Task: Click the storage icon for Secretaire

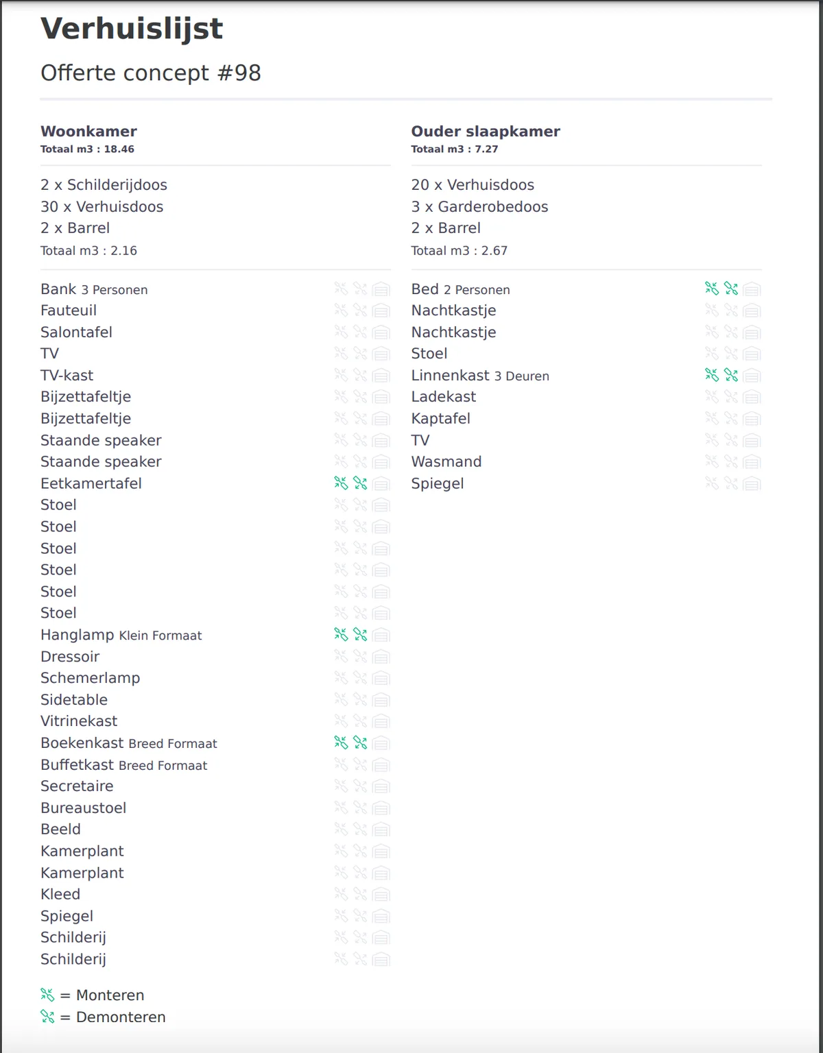Action: point(381,787)
